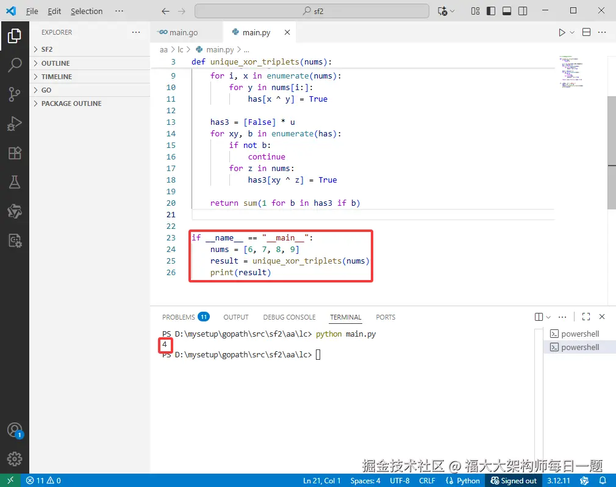Open the Extensions view

pyautogui.click(x=15, y=153)
